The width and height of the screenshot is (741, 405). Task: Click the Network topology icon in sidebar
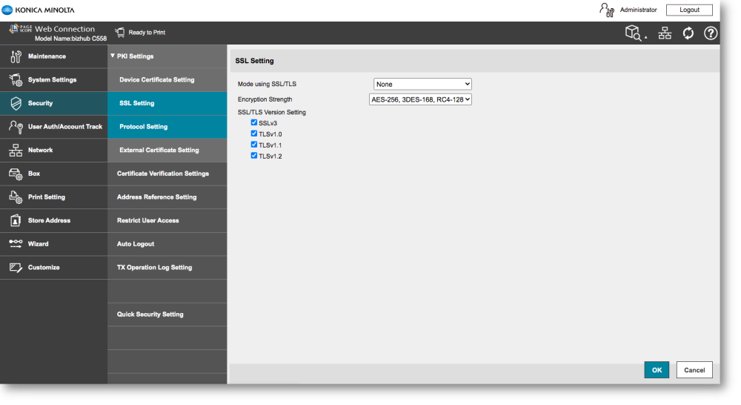[16, 150]
